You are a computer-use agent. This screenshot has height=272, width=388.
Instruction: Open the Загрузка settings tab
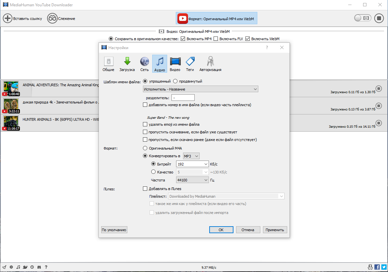pyautogui.click(x=127, y=64)
